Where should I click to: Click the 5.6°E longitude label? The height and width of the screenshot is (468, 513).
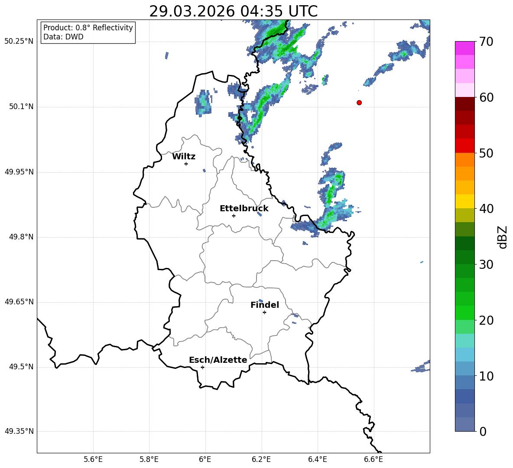point(93,459)
